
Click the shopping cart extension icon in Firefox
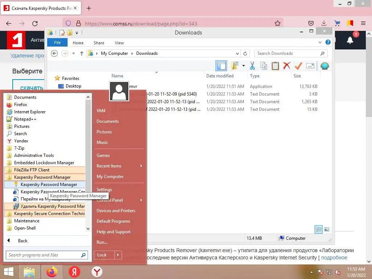337,23
